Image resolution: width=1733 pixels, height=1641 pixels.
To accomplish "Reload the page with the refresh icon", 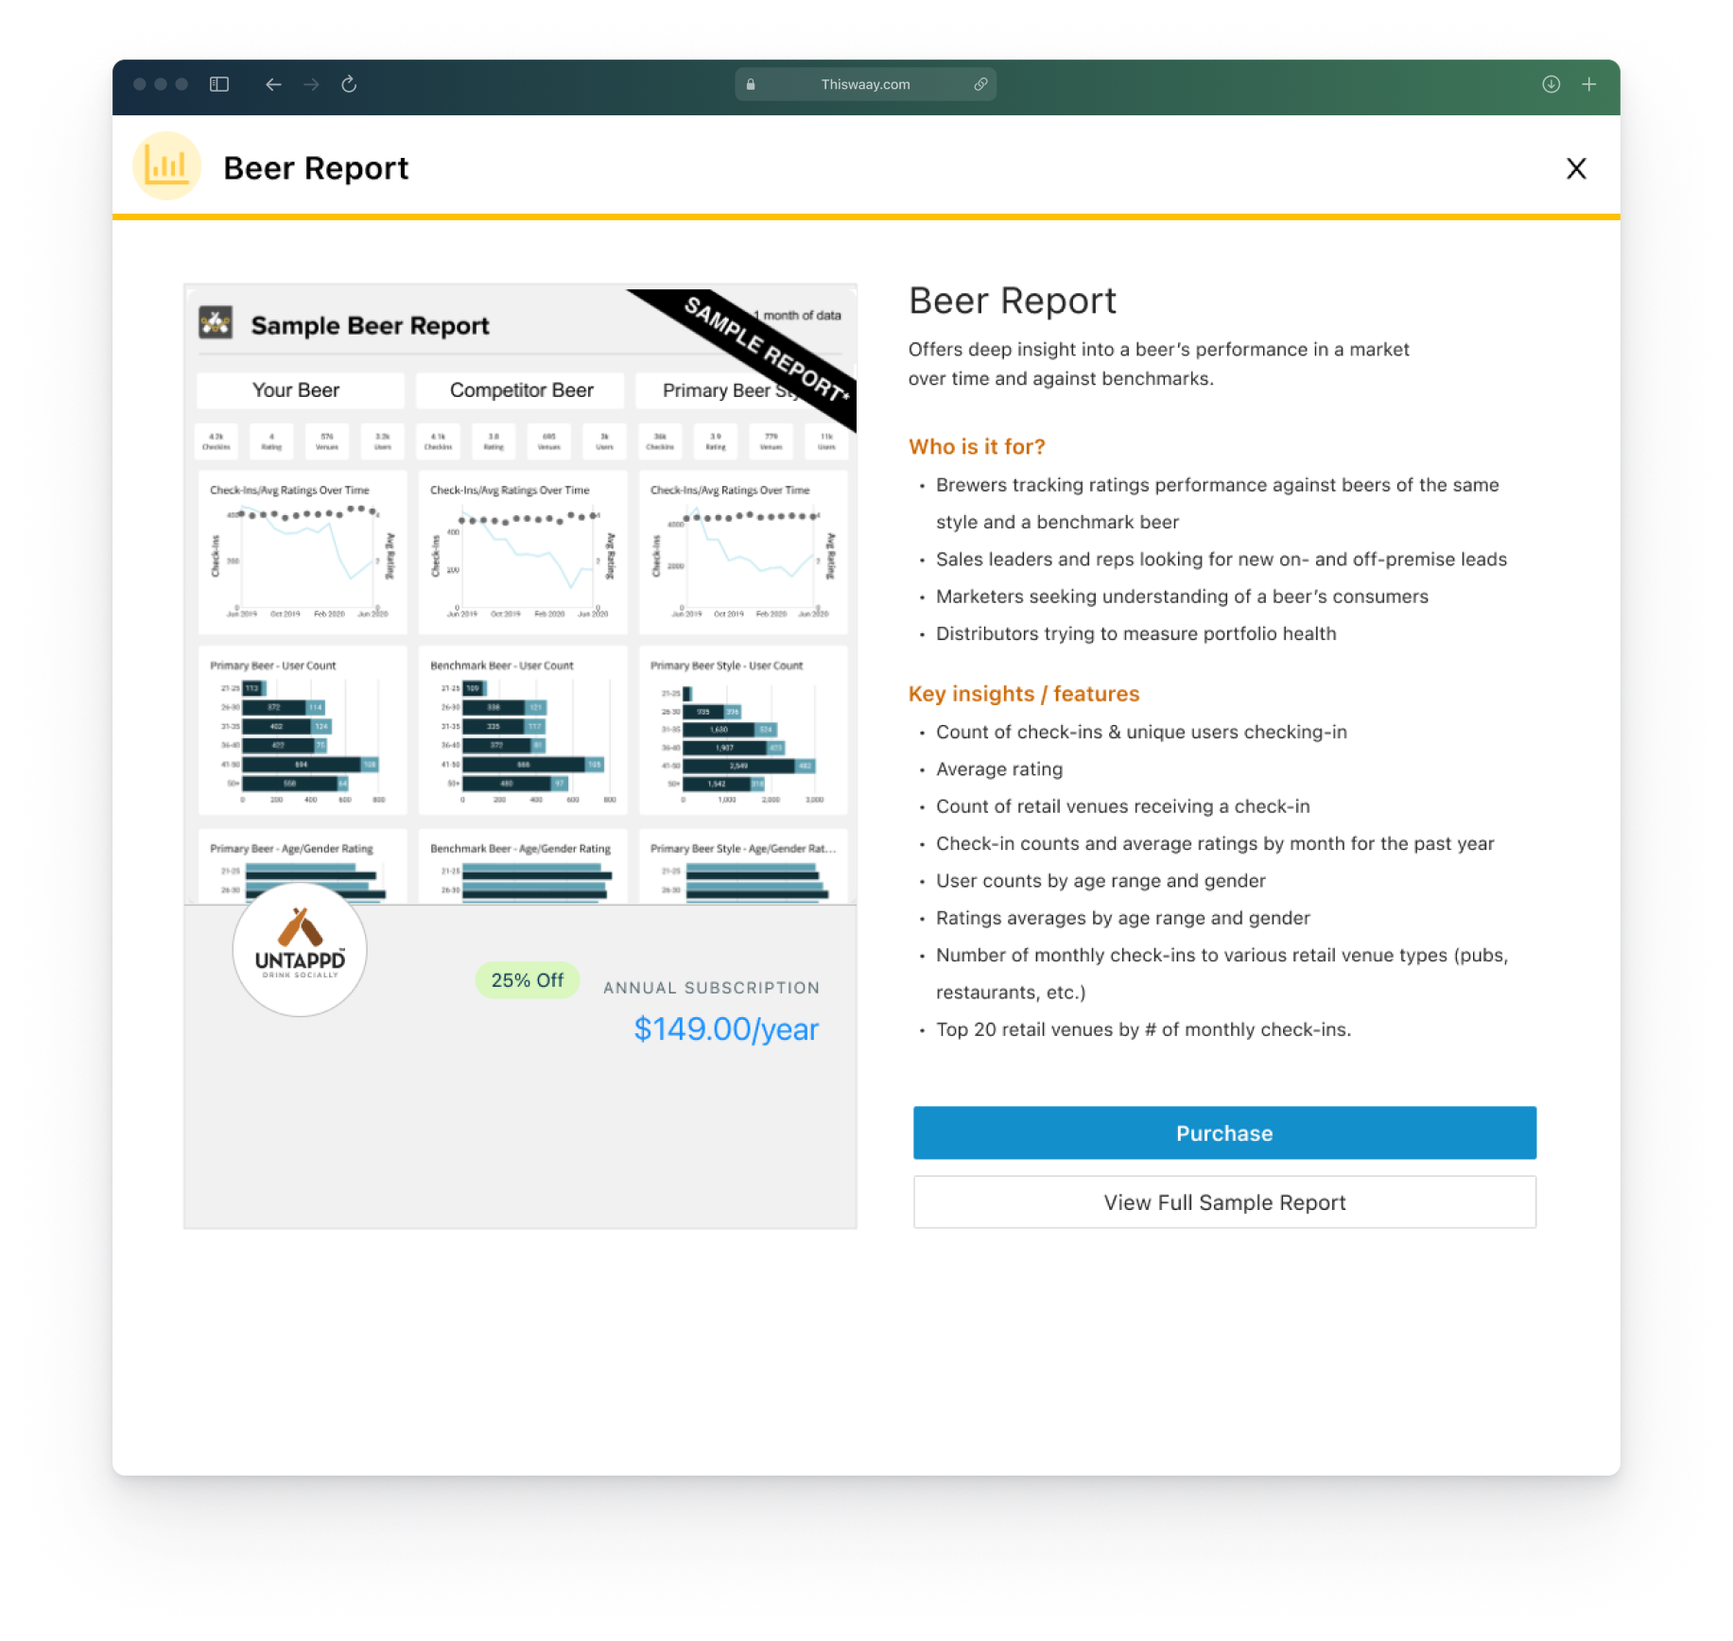I will point(349,84).
